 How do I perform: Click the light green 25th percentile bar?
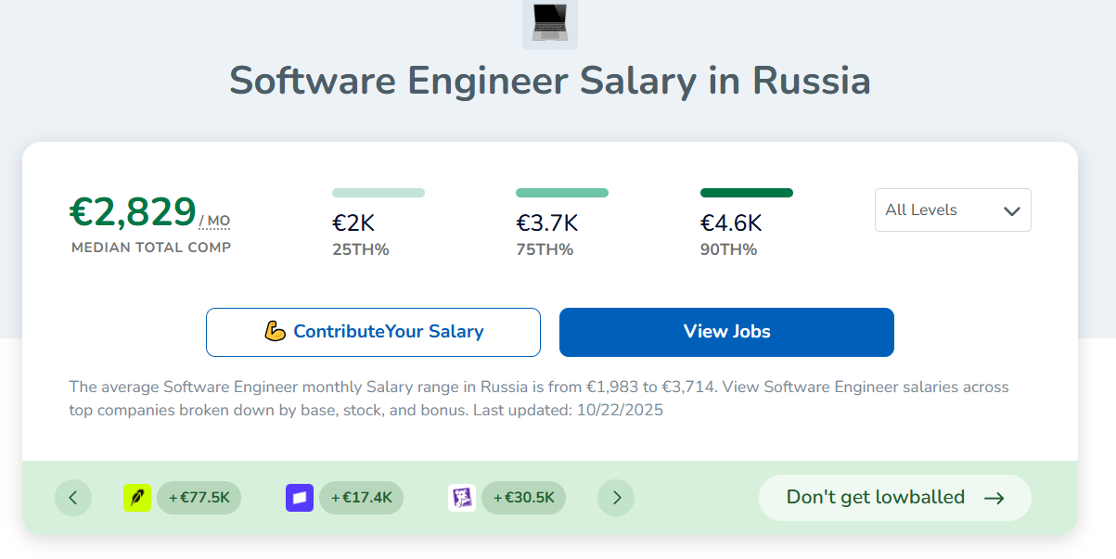pos(378,193)
